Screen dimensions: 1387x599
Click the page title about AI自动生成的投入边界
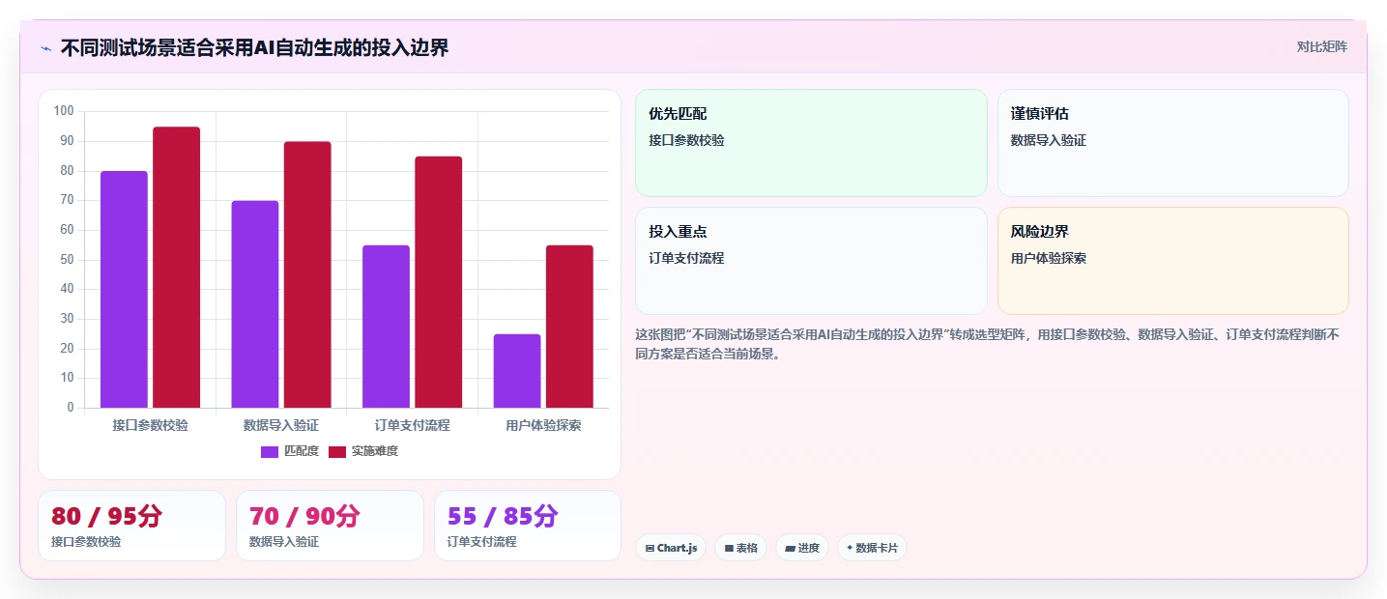(x=255, y=47)
